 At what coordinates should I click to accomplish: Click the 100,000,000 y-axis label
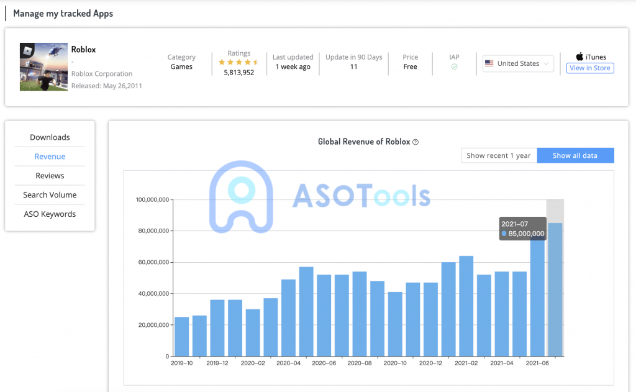click(153, 199)
